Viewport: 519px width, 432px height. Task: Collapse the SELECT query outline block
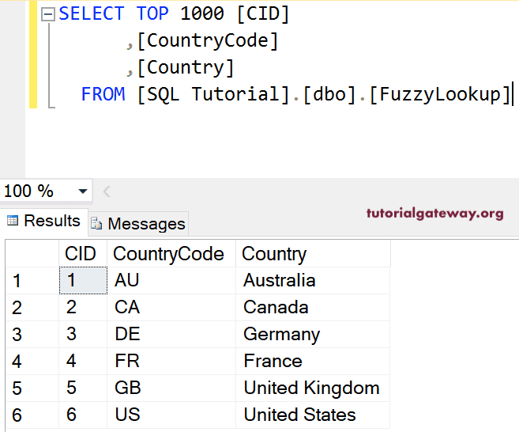point(48,14)
